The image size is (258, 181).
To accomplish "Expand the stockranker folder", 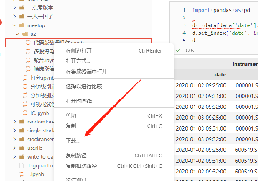I will pos(15,139).
